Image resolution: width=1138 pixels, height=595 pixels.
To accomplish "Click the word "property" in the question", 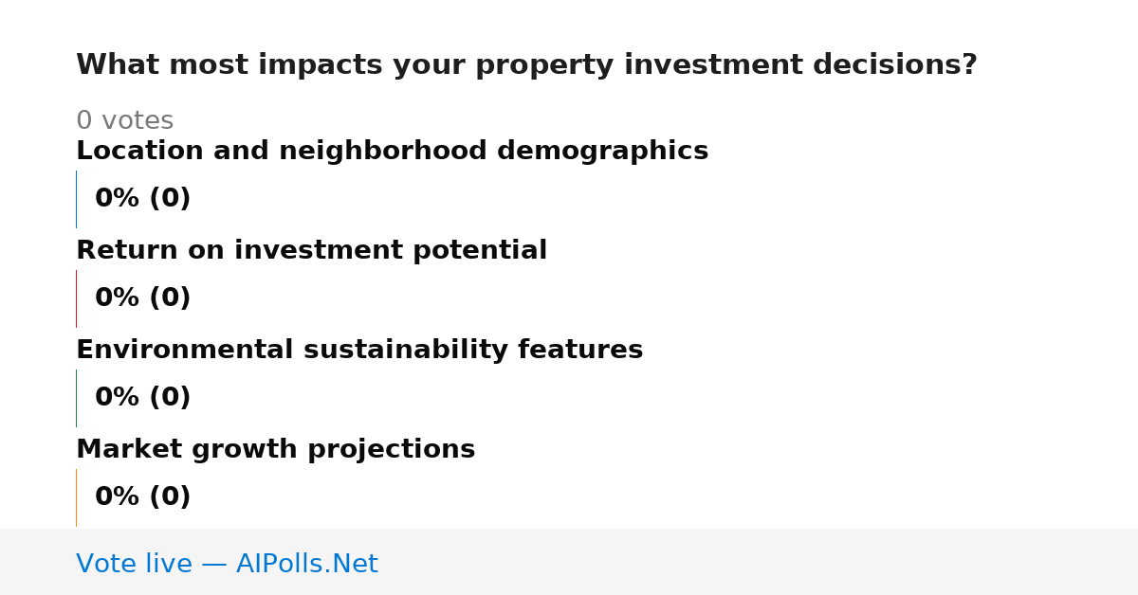I will [530, 66].
